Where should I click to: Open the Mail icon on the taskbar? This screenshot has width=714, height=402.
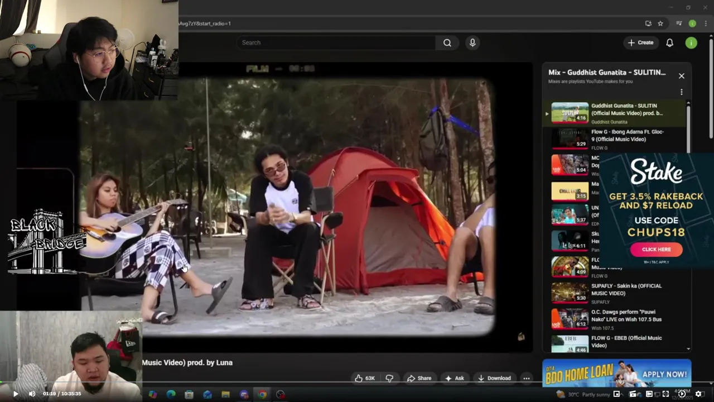pyautogui.click(x=208, y=394)
